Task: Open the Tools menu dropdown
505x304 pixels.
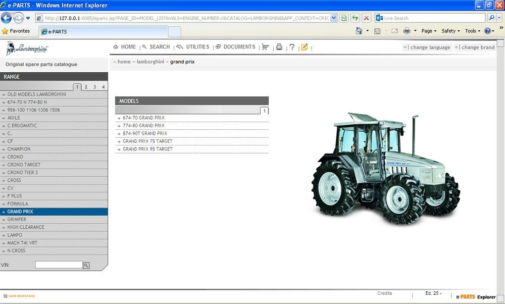Action: coord(473,31)
